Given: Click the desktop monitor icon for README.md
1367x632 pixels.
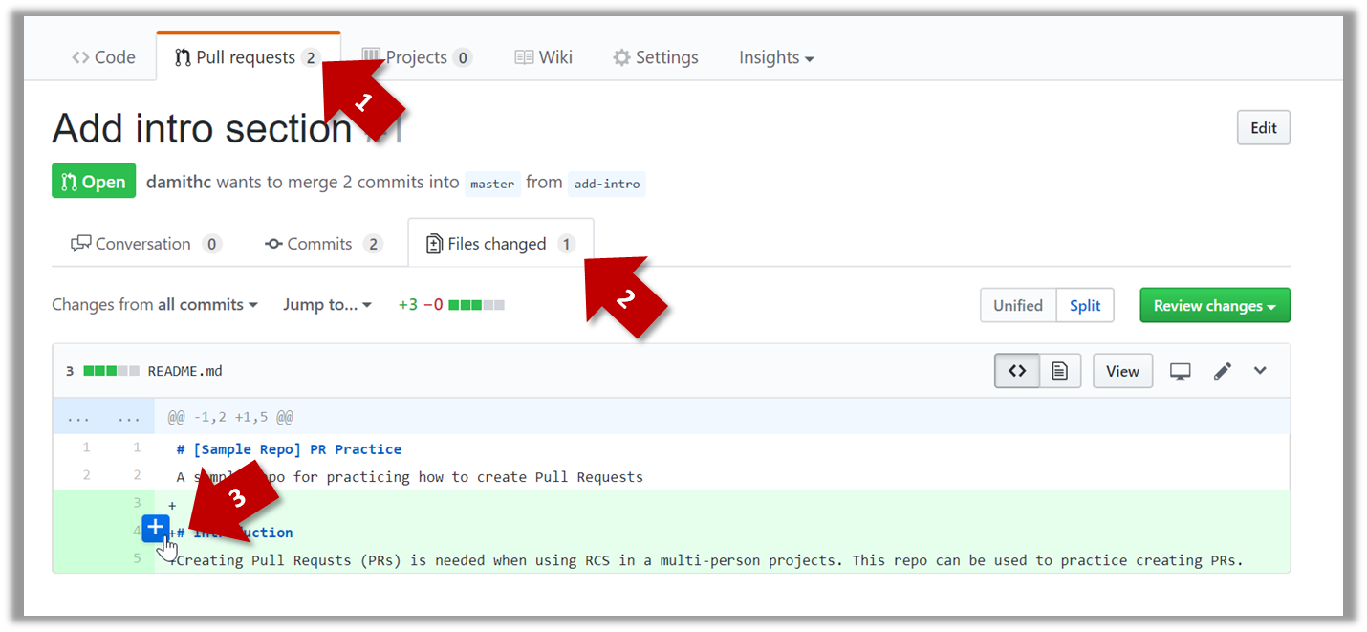Looking at the screenshot, I should 1181,371.
